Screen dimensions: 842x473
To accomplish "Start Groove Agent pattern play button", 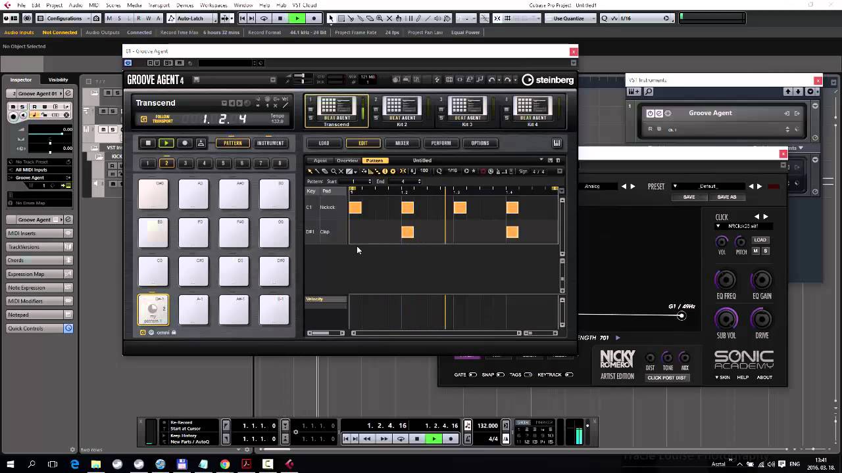I will pyautogui.click(x=166, y=143).
